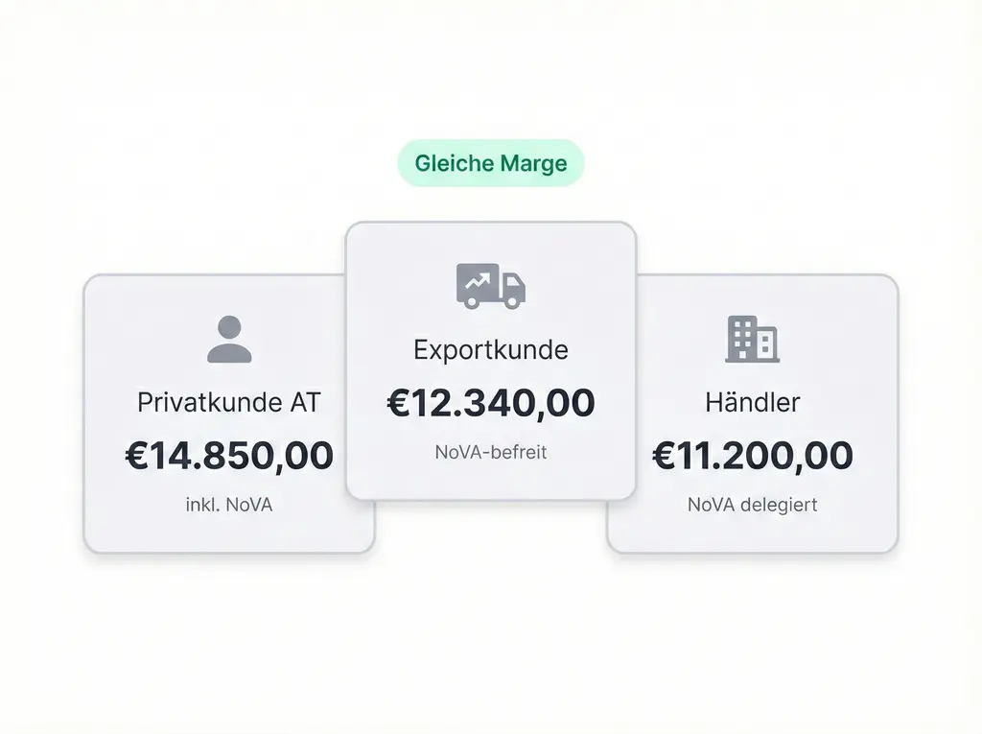Screen dimensions: 982x734
Task: Click the trend arrow inside the truck icon
Action: point(477,281)
